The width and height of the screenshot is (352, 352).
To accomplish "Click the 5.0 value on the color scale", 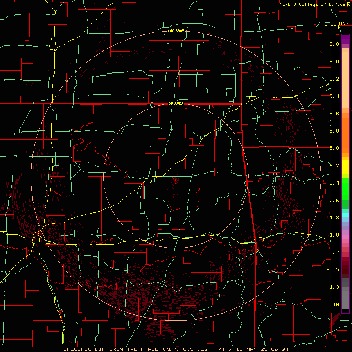I will (334, 148).
